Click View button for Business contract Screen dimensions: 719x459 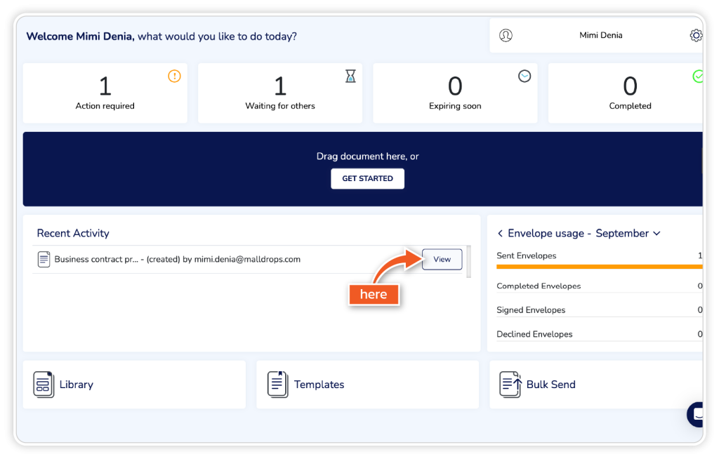[442, 260]
